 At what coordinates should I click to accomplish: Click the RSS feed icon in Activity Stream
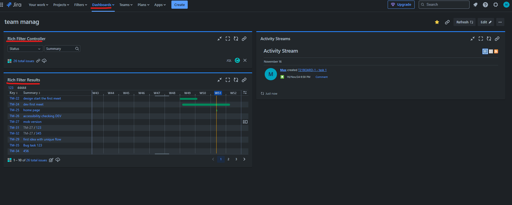(497, 52)
